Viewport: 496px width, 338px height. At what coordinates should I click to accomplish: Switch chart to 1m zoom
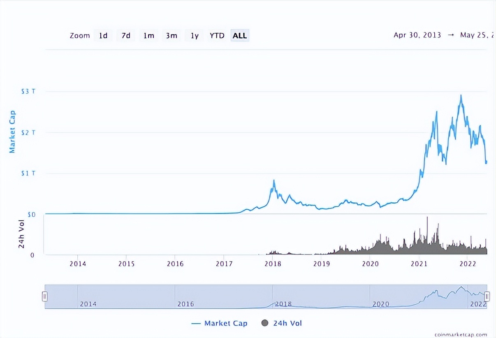(x=148, y=36)
